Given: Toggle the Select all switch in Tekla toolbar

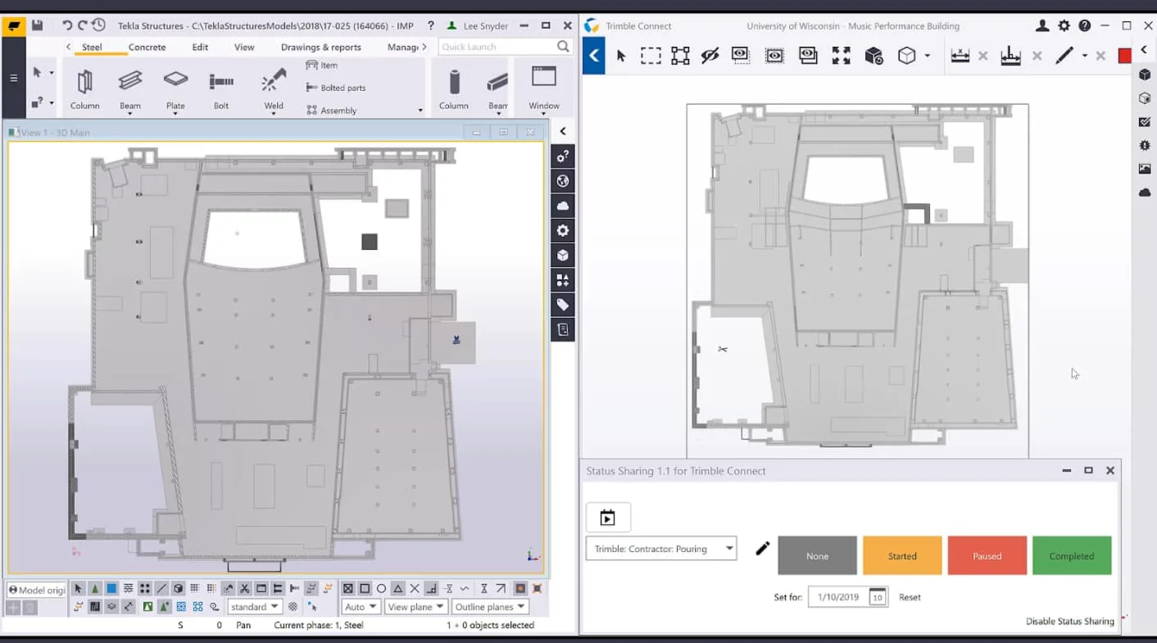Looking at the screenshot, I should tap(79, 588).
